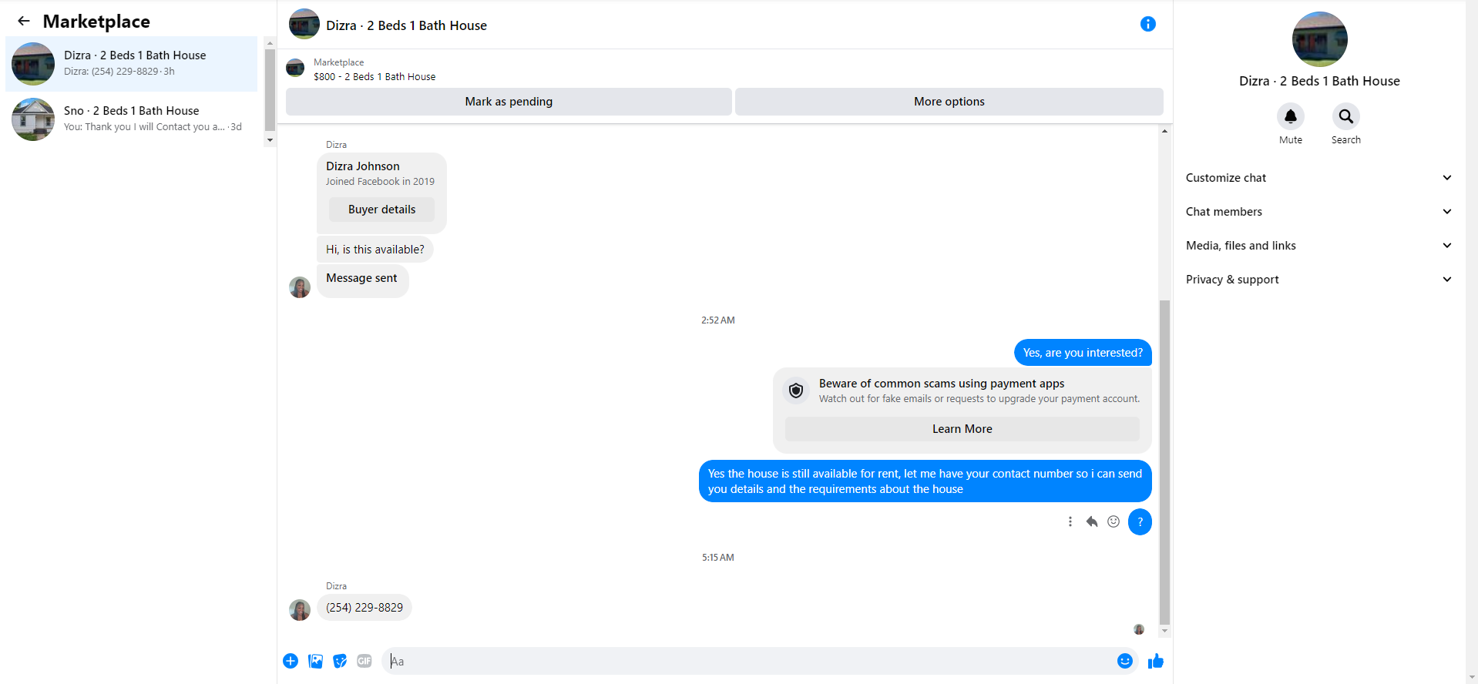
Task: Expand Media, files and links section
Action: (1319, 246)
